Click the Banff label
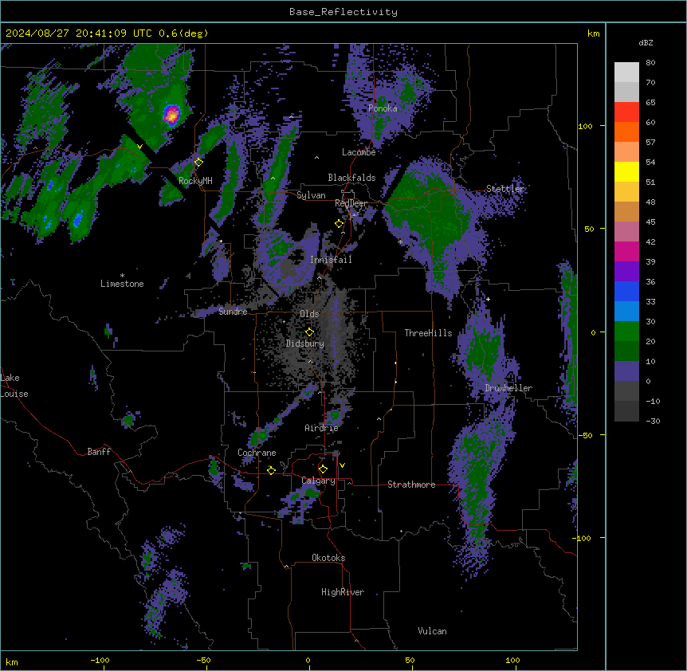The width and height of the screenshot is (687, 671). click(x=99, y=452)
